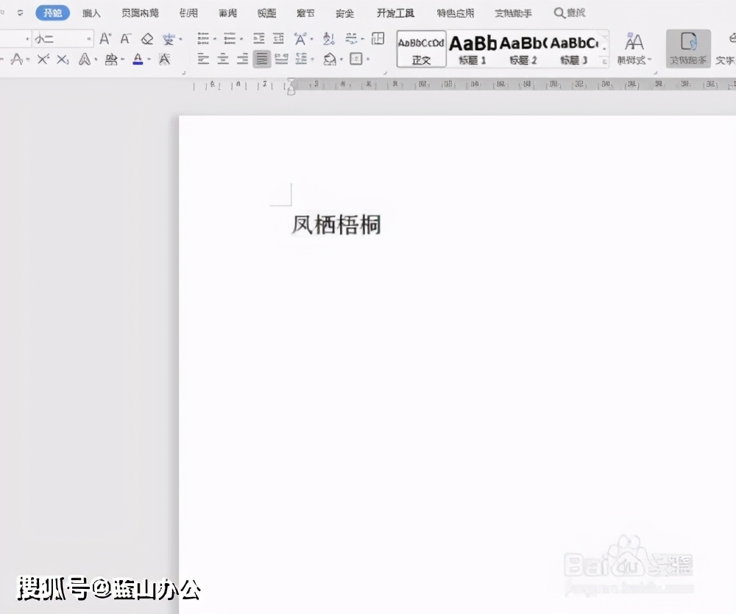Expand borders dropdown arrow

click(368, 60)
